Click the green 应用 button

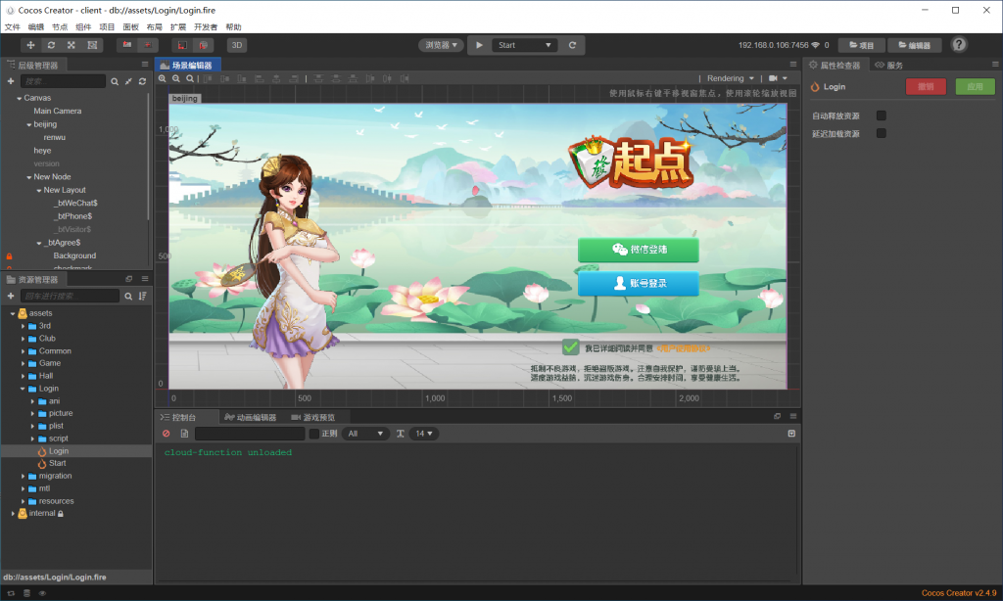975,87
